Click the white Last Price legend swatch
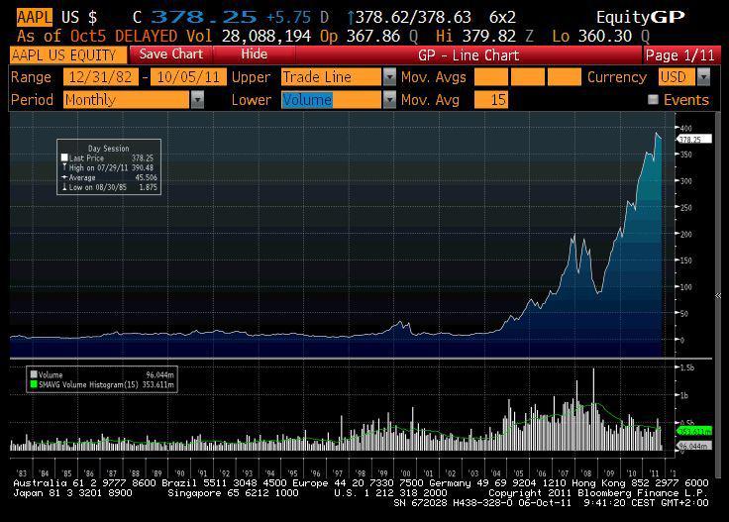729x522 pixels. click(x=64, y=157)
